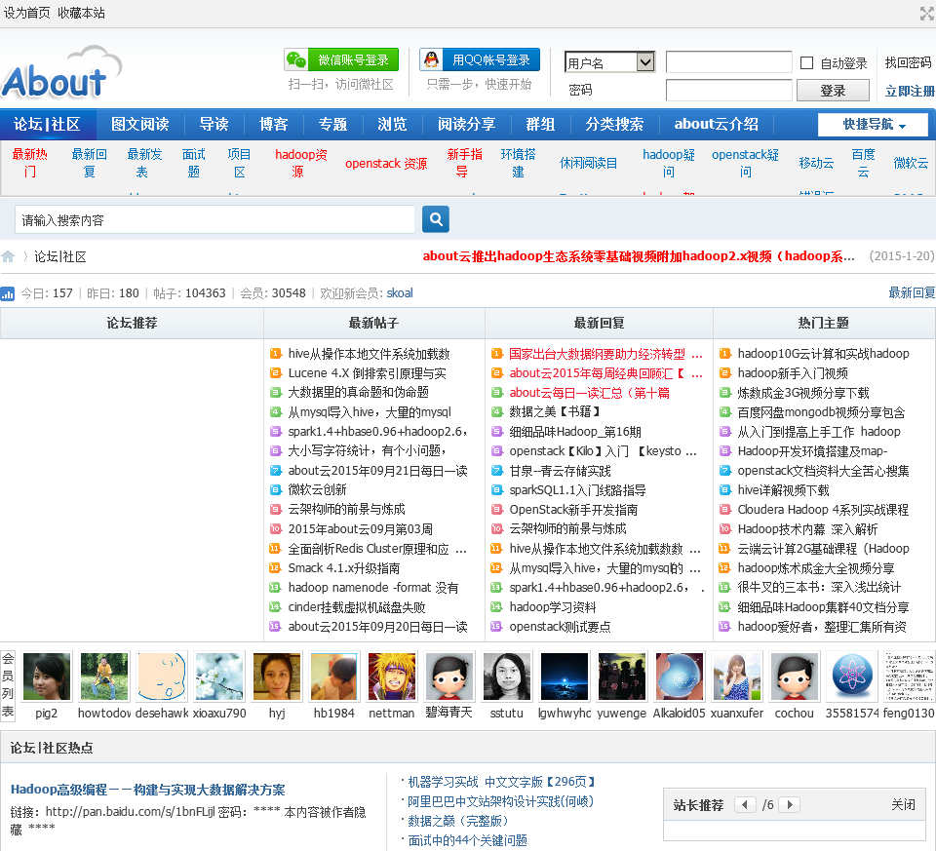Screen dimensions: 936x851
Task: Select the 导读 nav tab
Action: [x=214, y=124]
